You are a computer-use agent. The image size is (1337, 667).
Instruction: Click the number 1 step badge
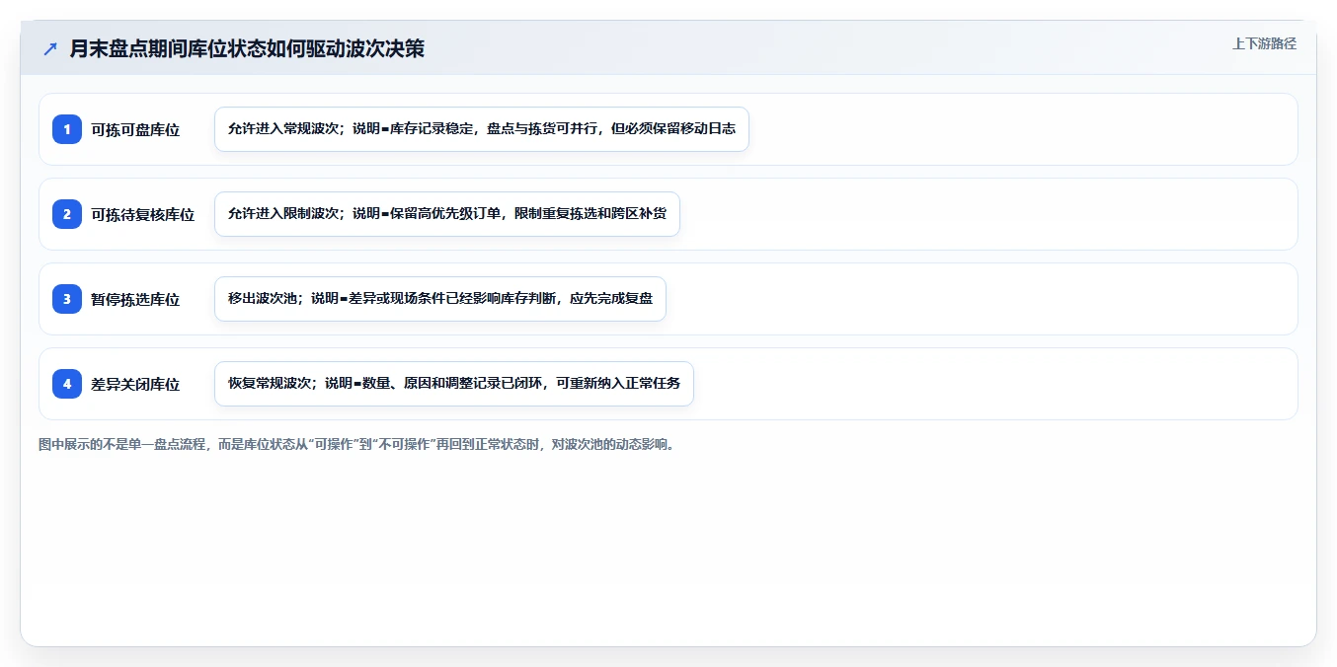pos(67,129)
